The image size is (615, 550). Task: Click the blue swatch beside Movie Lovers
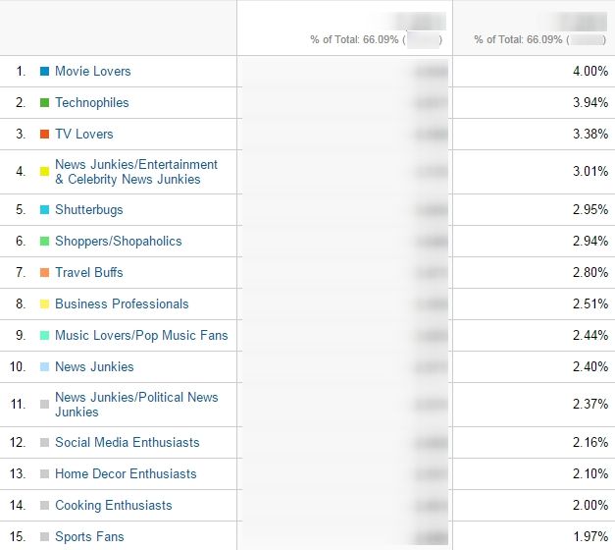[44, 72]
